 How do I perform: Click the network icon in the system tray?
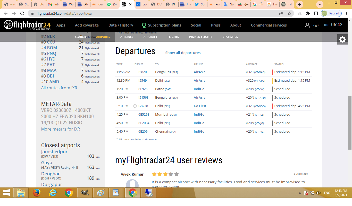click(x=312, y=193)
